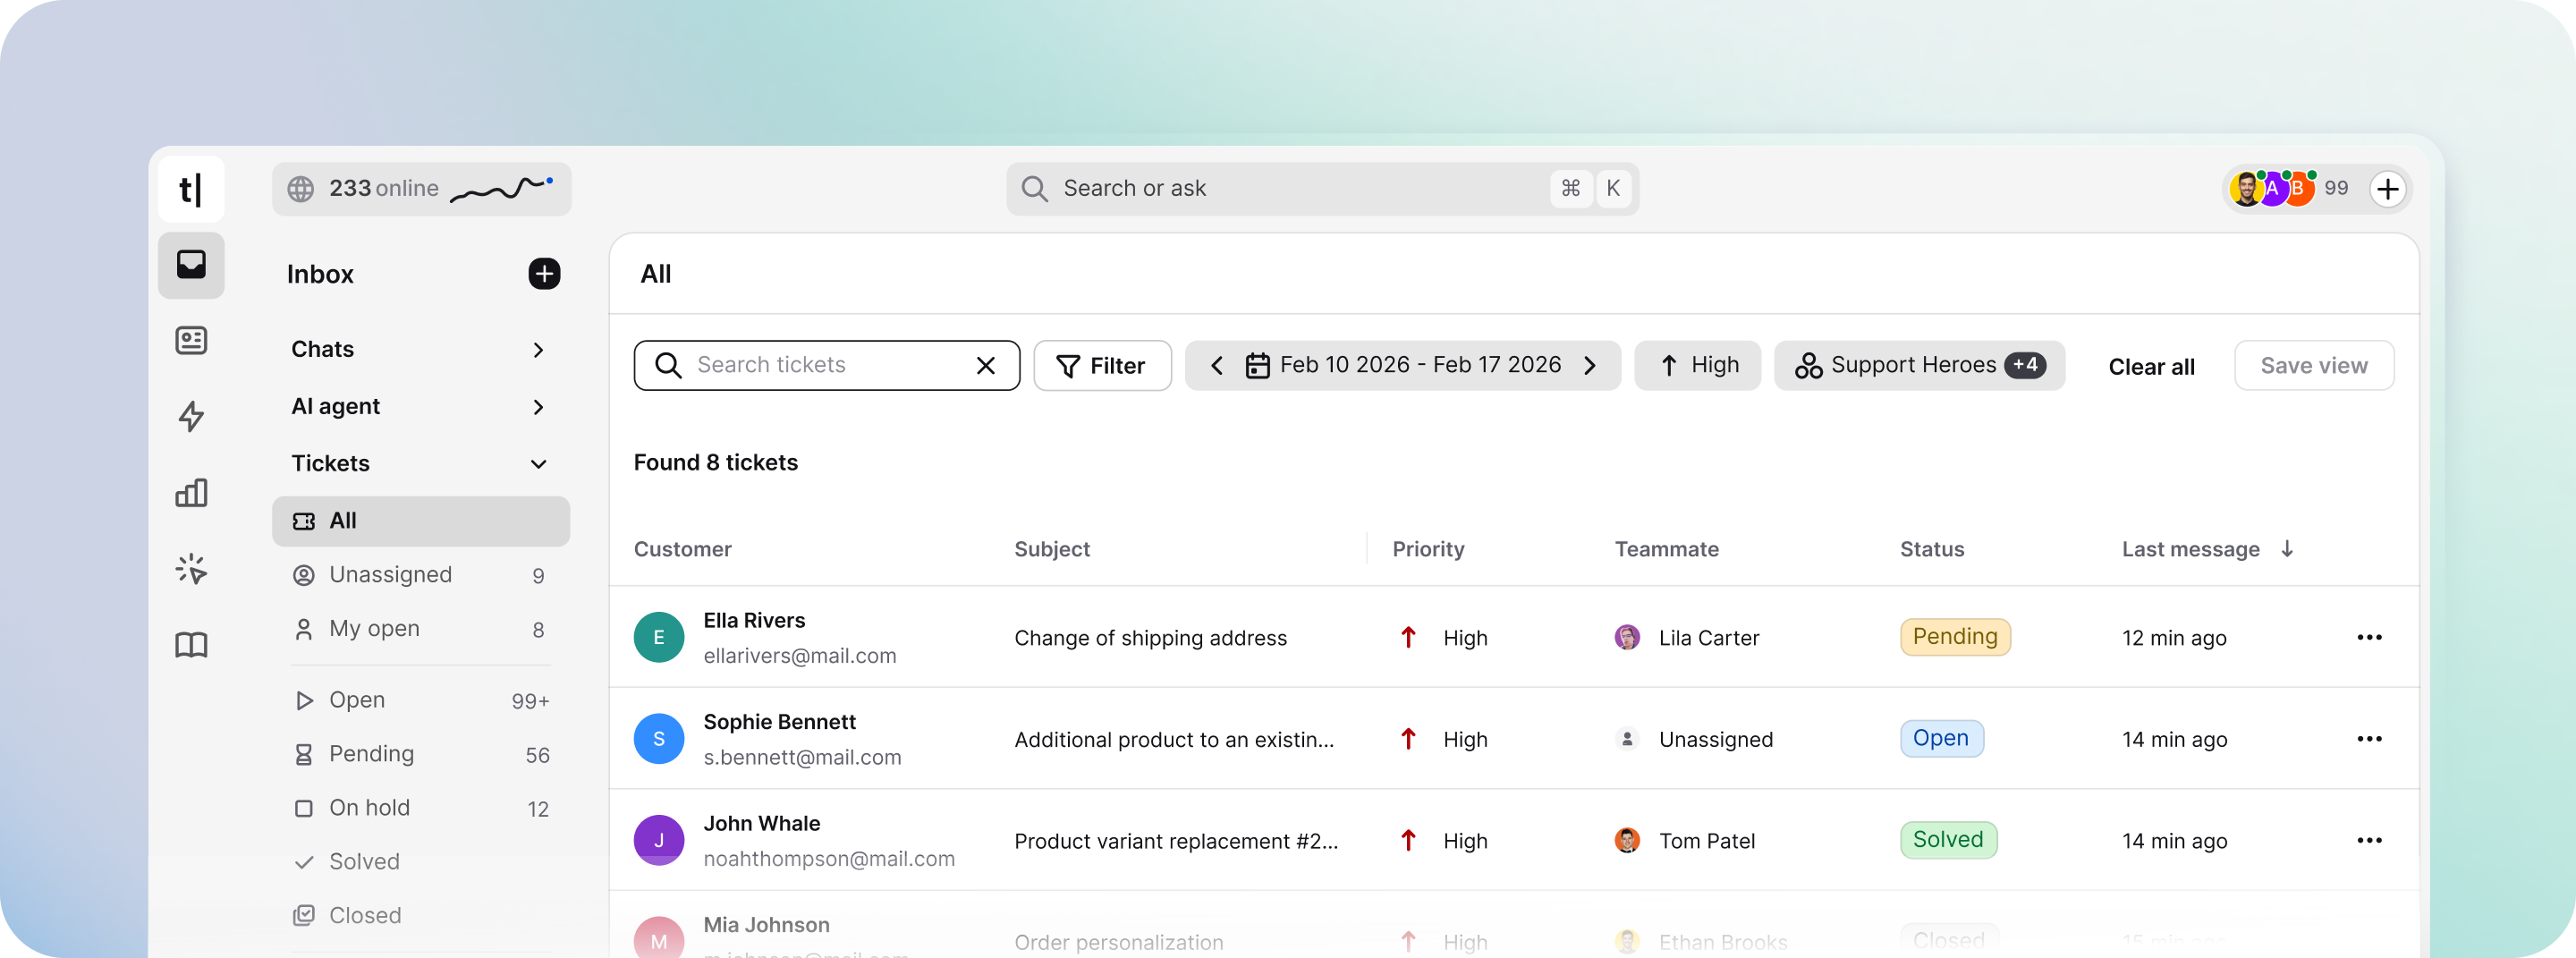Open the Automations lightning bolt icon
This screenshot has height=958, width=2576.
click(x=191, y=417)
